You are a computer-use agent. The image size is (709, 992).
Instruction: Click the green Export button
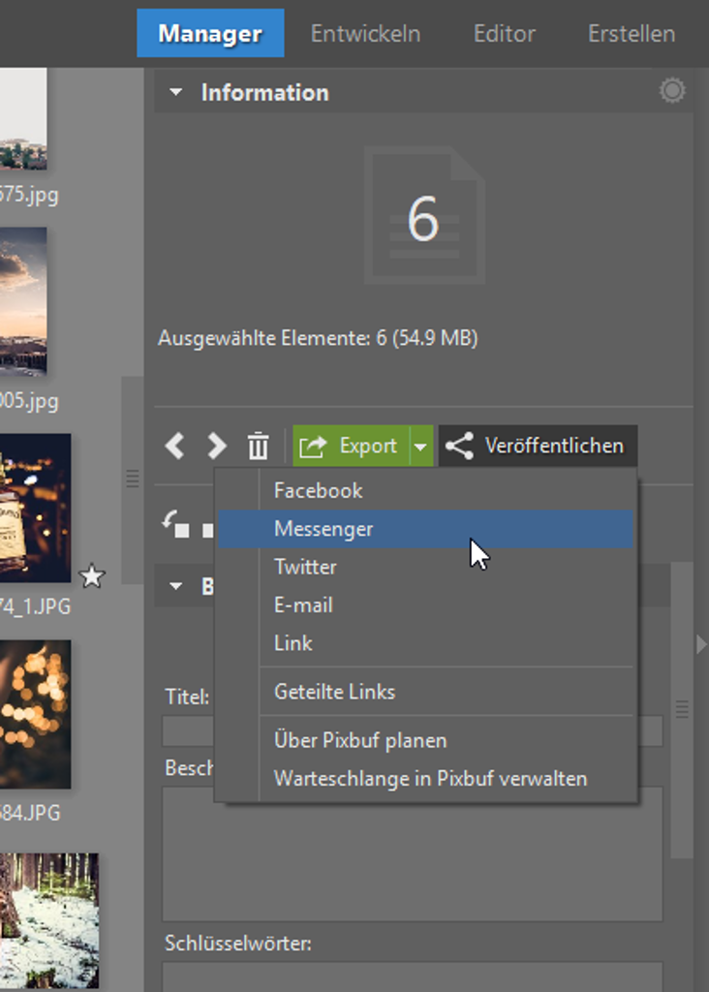(x=351, y=446)
